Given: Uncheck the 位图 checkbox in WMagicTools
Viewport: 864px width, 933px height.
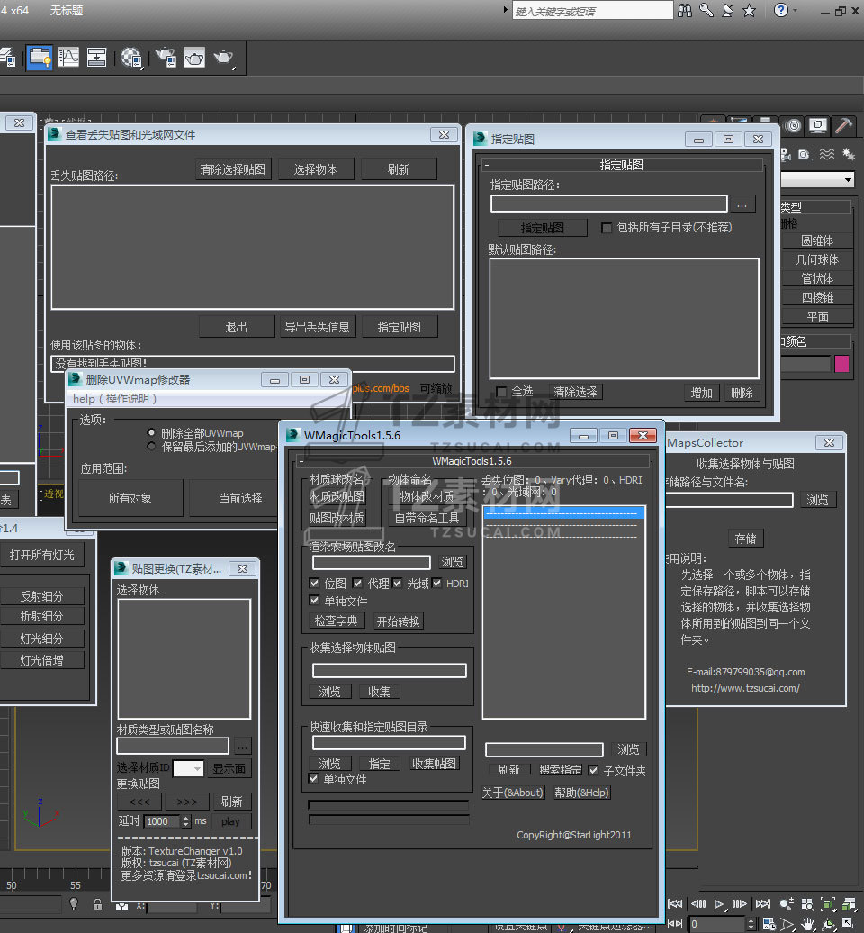Looking at the screenshot, I should click(x=315, y=584).
